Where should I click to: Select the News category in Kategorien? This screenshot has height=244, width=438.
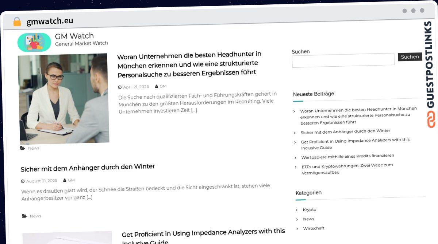[x=308, y=219]
